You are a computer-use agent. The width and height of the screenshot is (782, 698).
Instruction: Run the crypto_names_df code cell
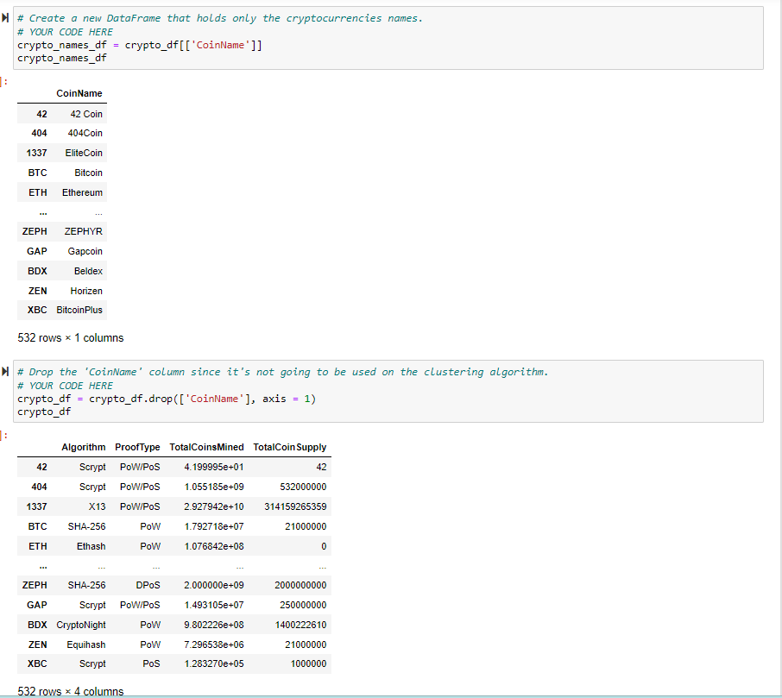(5, 18)
